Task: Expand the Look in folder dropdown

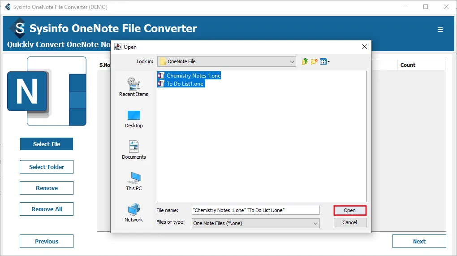Action: point(292,61)
